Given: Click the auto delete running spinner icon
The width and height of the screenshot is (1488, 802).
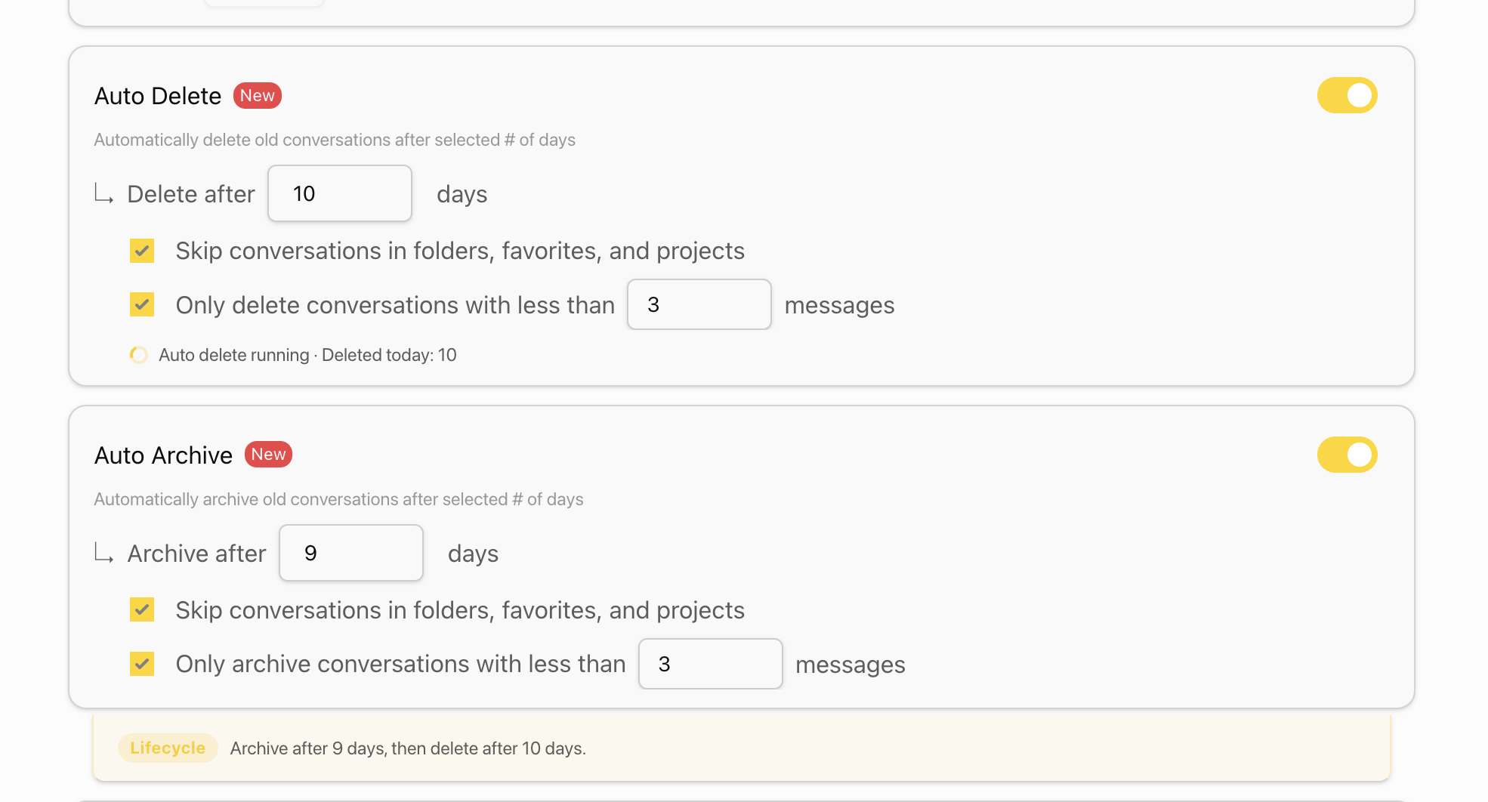Looking at the screenshot, I should click(x=139, y=355).
